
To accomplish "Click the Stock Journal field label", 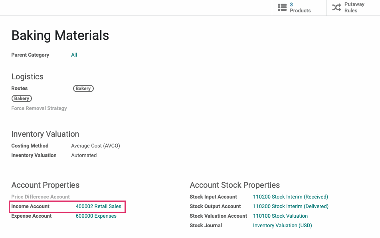I will point(206,226).
